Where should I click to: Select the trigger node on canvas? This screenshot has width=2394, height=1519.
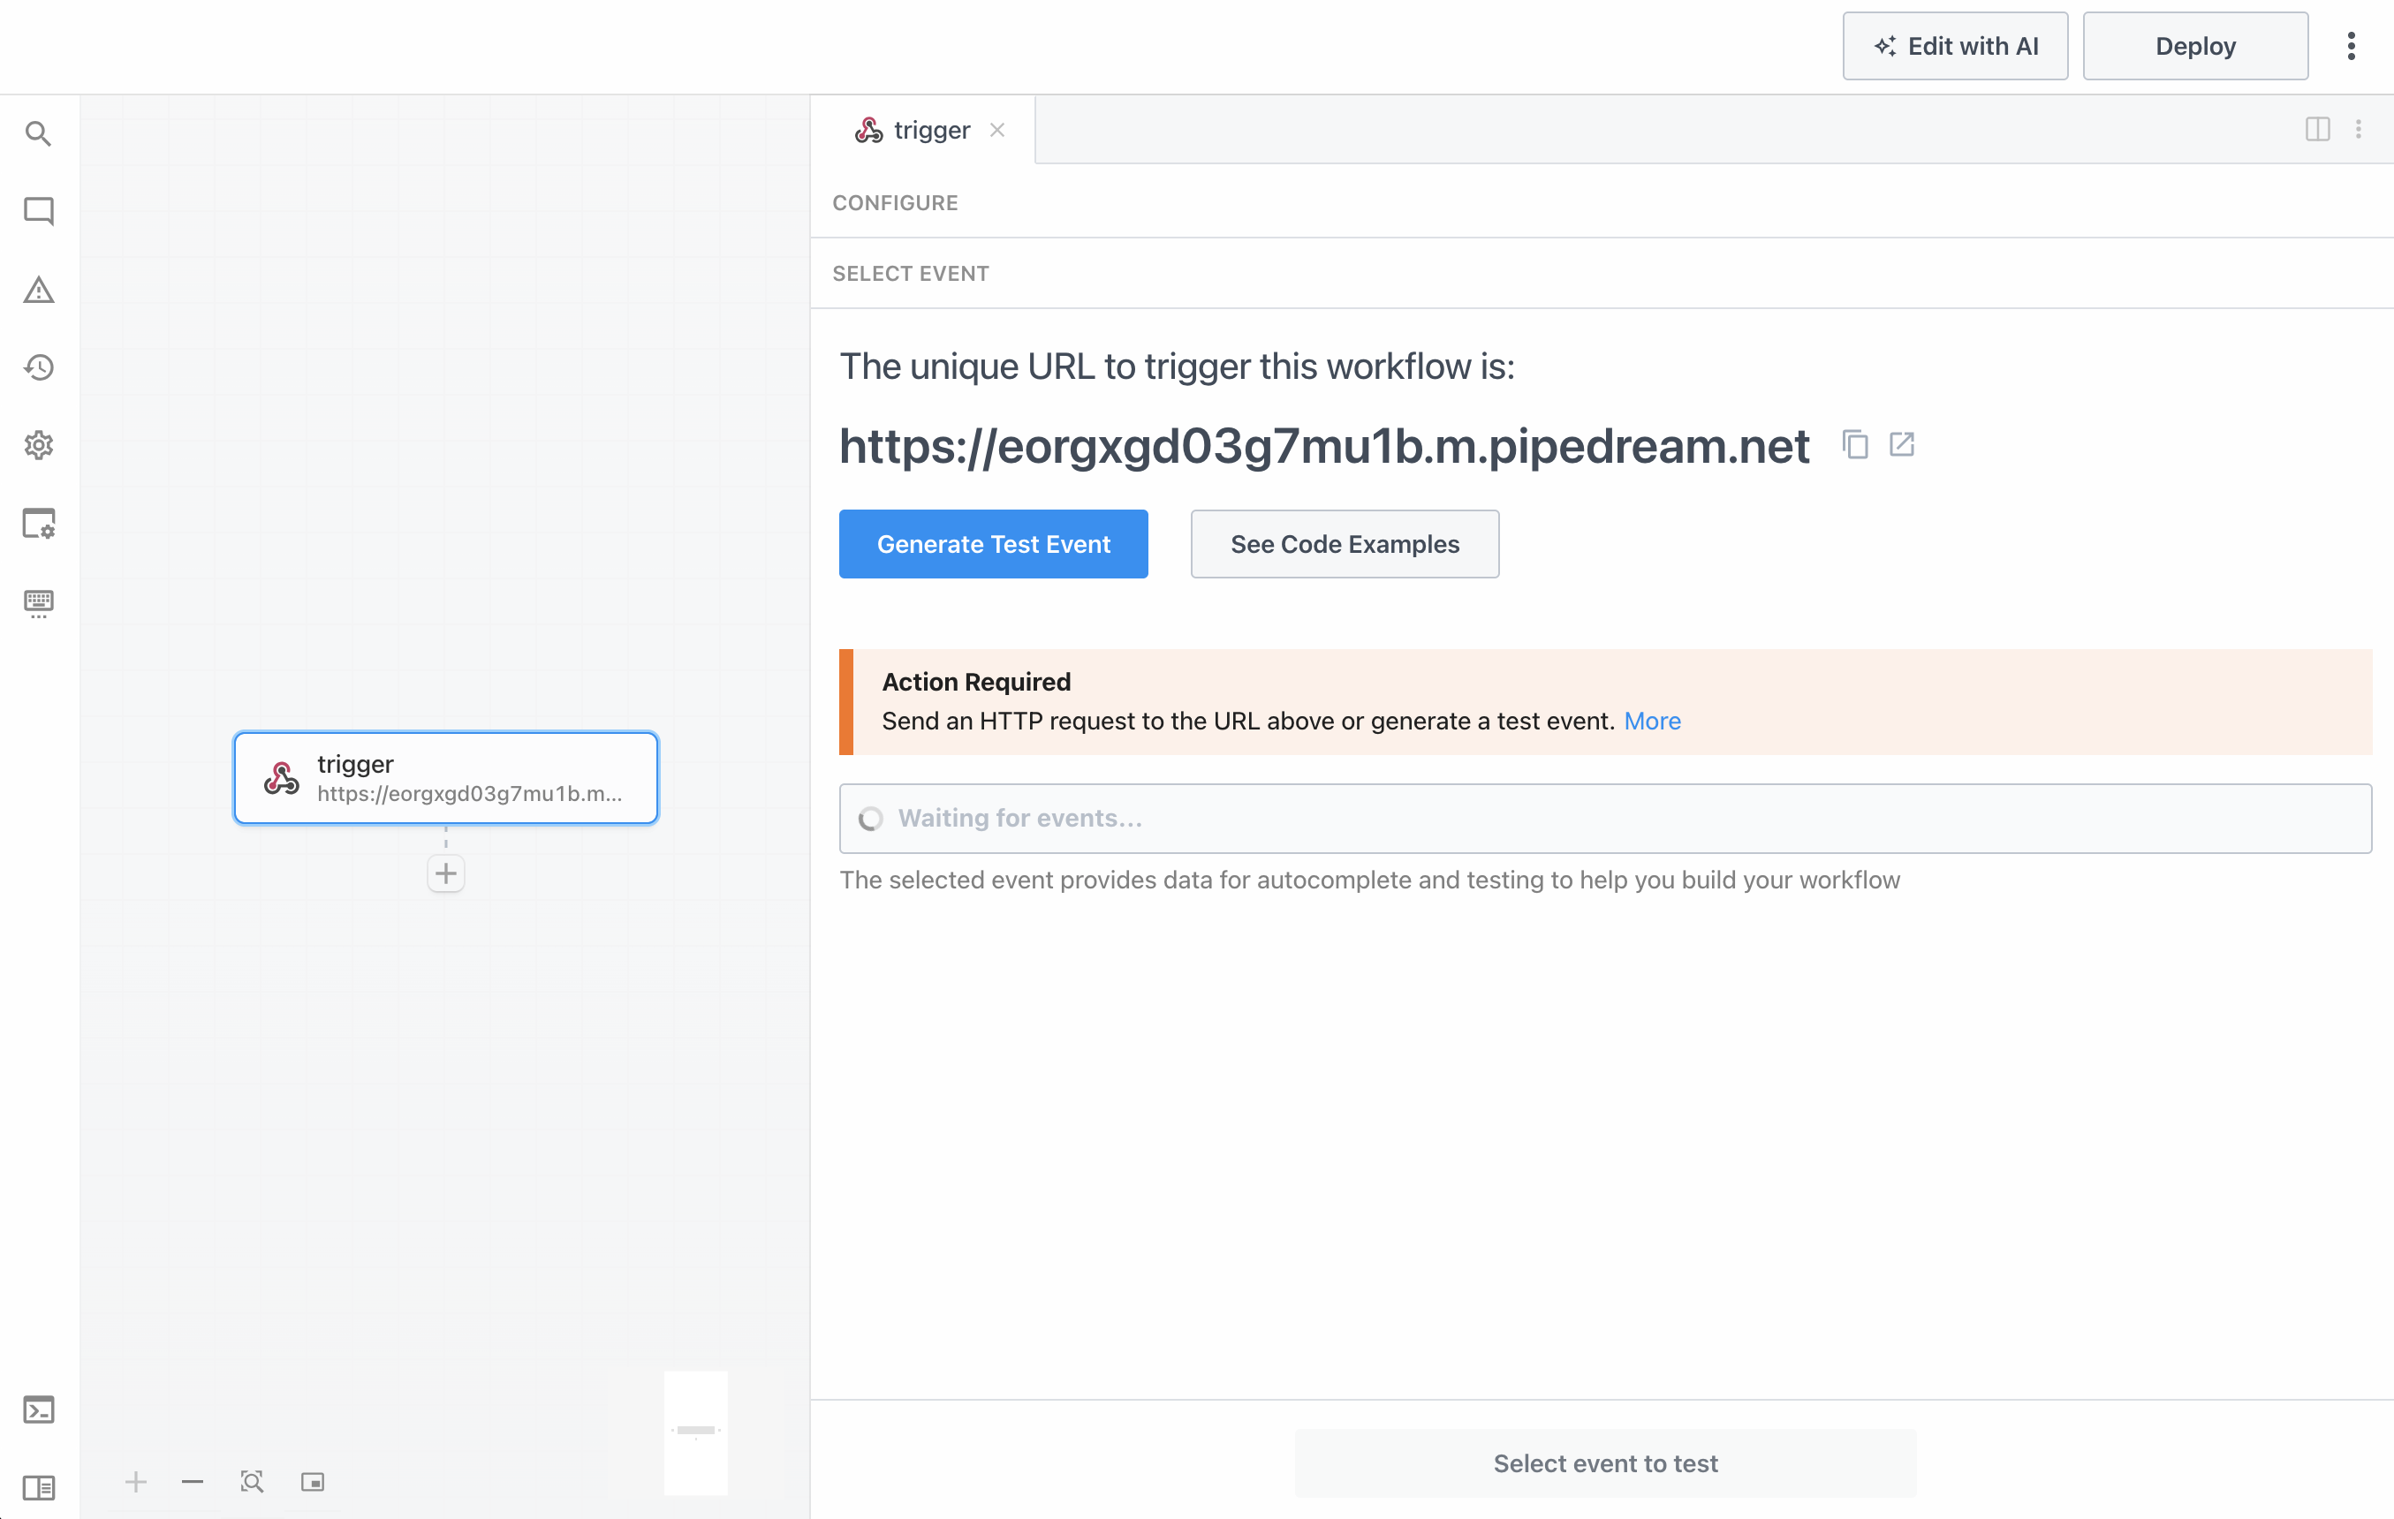[x=445, y=778]
